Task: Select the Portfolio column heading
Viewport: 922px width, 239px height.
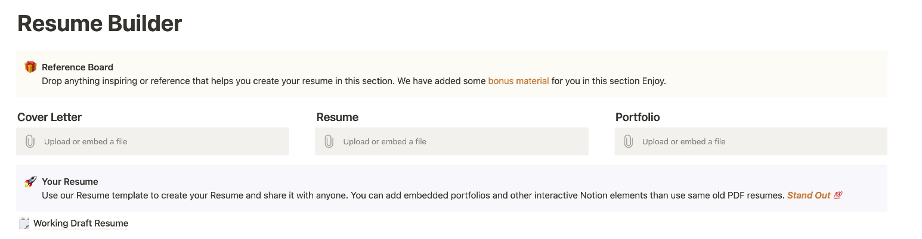Action: 638,117
